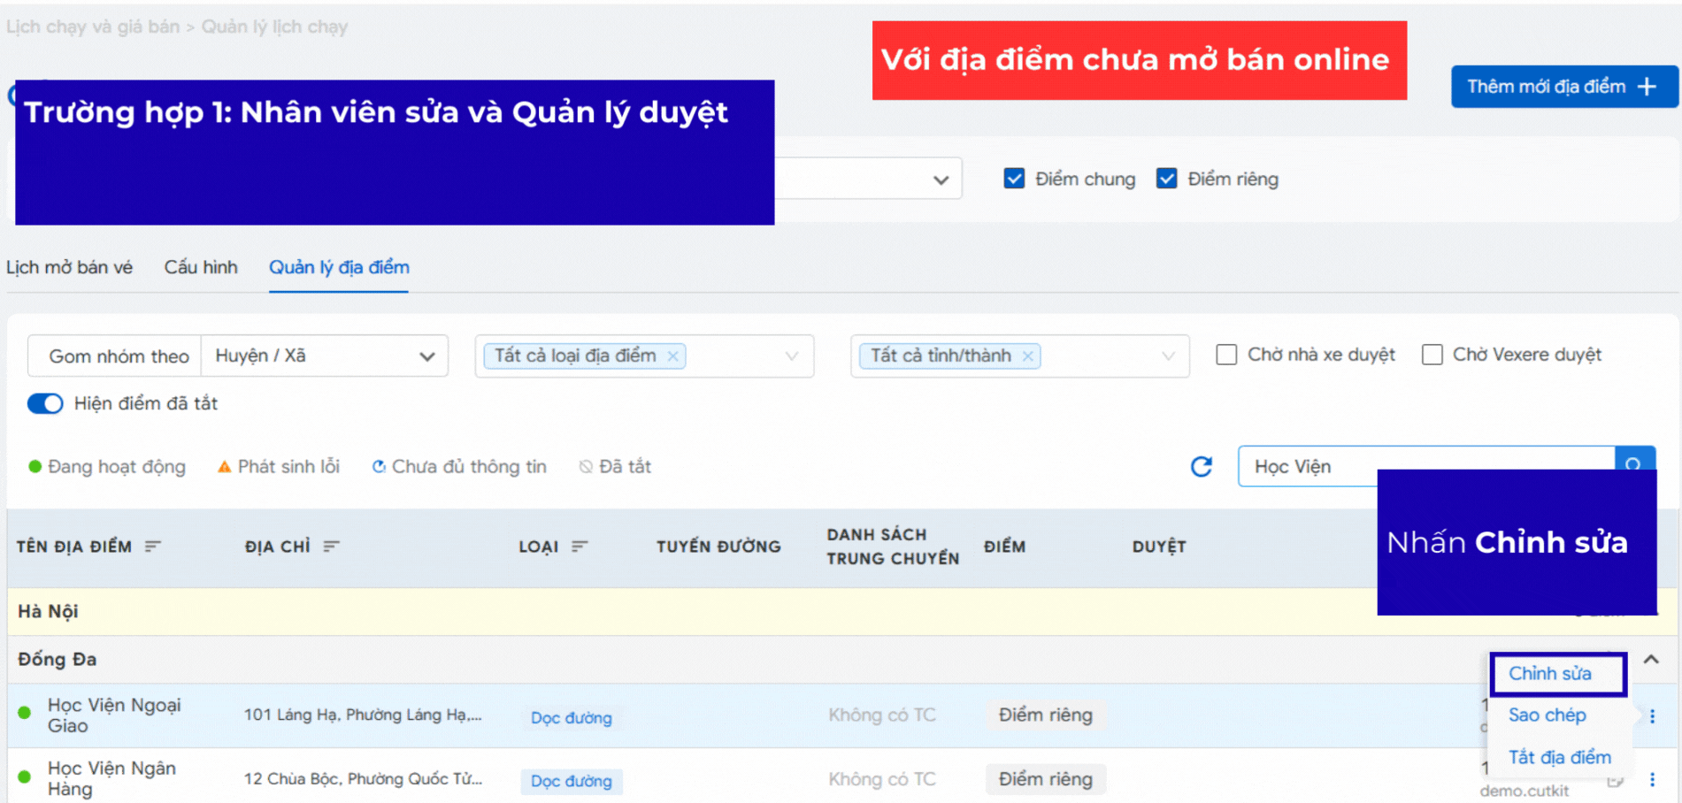Open the Huyện / Xã grouping dropdown
The height and width of the screenshot is (803, 1682).
(324, 356)
